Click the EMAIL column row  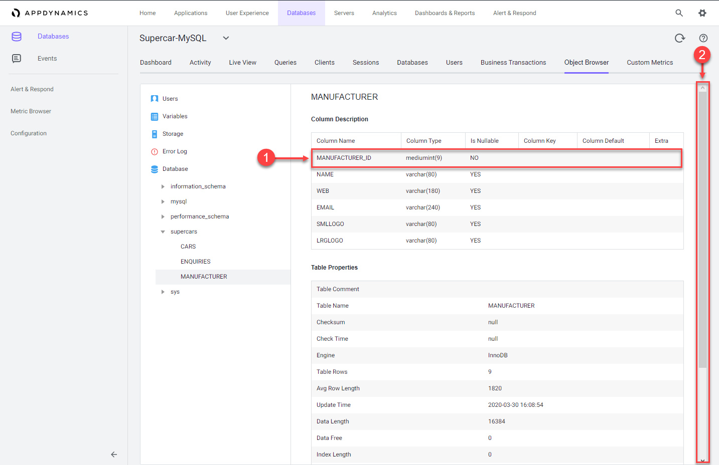click(497, 207)
